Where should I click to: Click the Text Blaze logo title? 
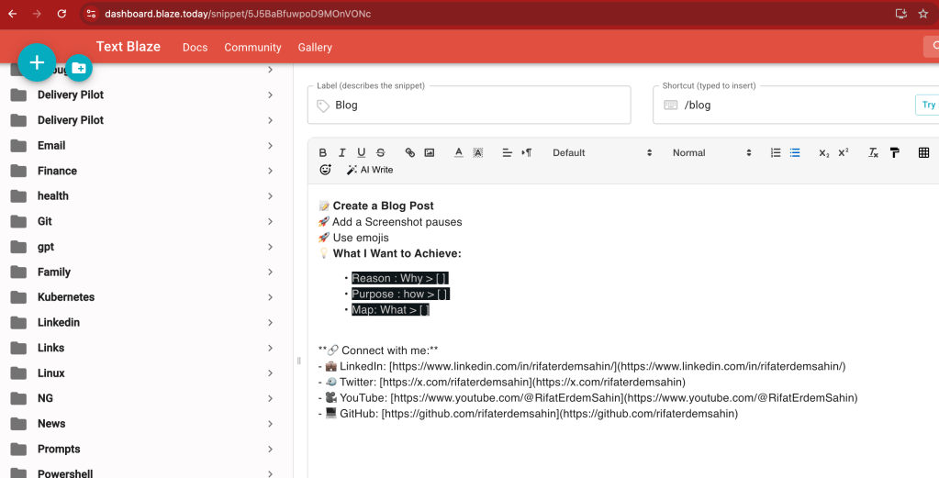coord(129,47)
